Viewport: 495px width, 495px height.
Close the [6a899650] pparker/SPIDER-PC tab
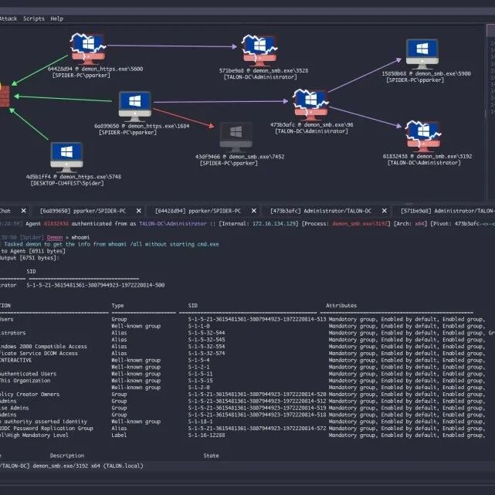(138, 211)
